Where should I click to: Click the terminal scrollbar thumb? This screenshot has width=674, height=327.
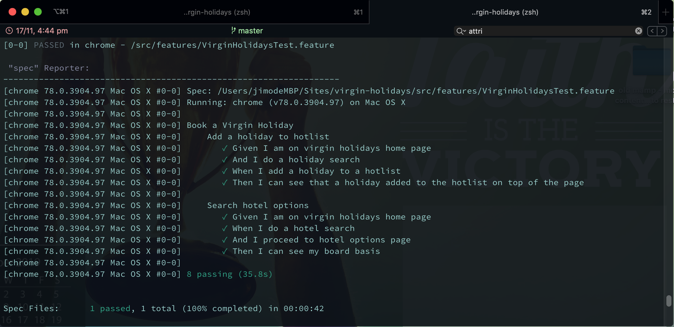(x=669, y=301)
